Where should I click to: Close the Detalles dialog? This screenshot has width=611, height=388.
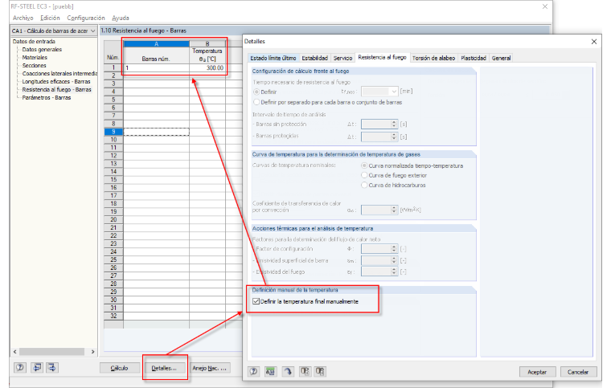click(594, 42)
